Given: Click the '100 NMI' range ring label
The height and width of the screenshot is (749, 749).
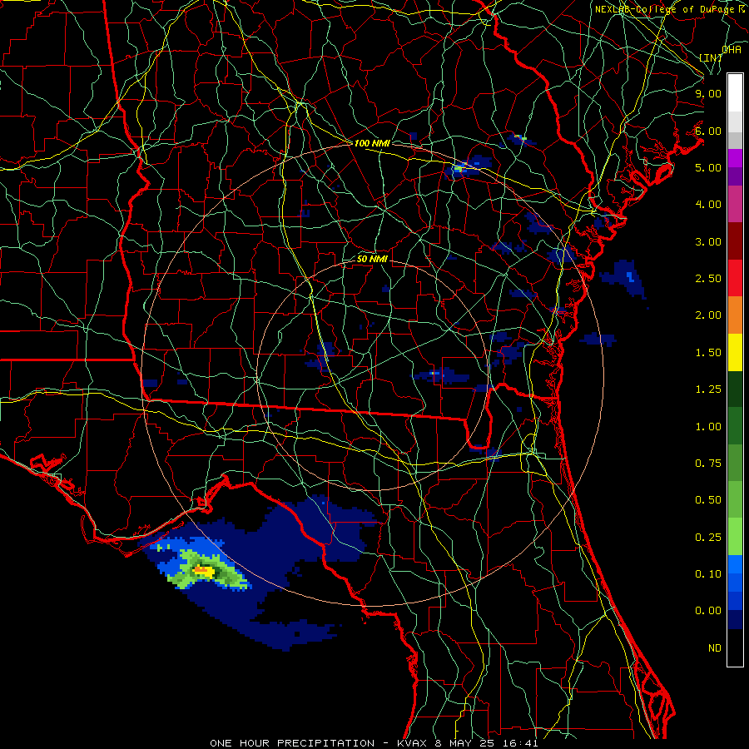Looking at the screenshot, I should click(372, 143).
